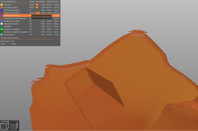Image resolution: width=198 pixels, height=131 pixels.
Task: Click the white Riempimento spazi swatch
Action: tap(2, 24)
